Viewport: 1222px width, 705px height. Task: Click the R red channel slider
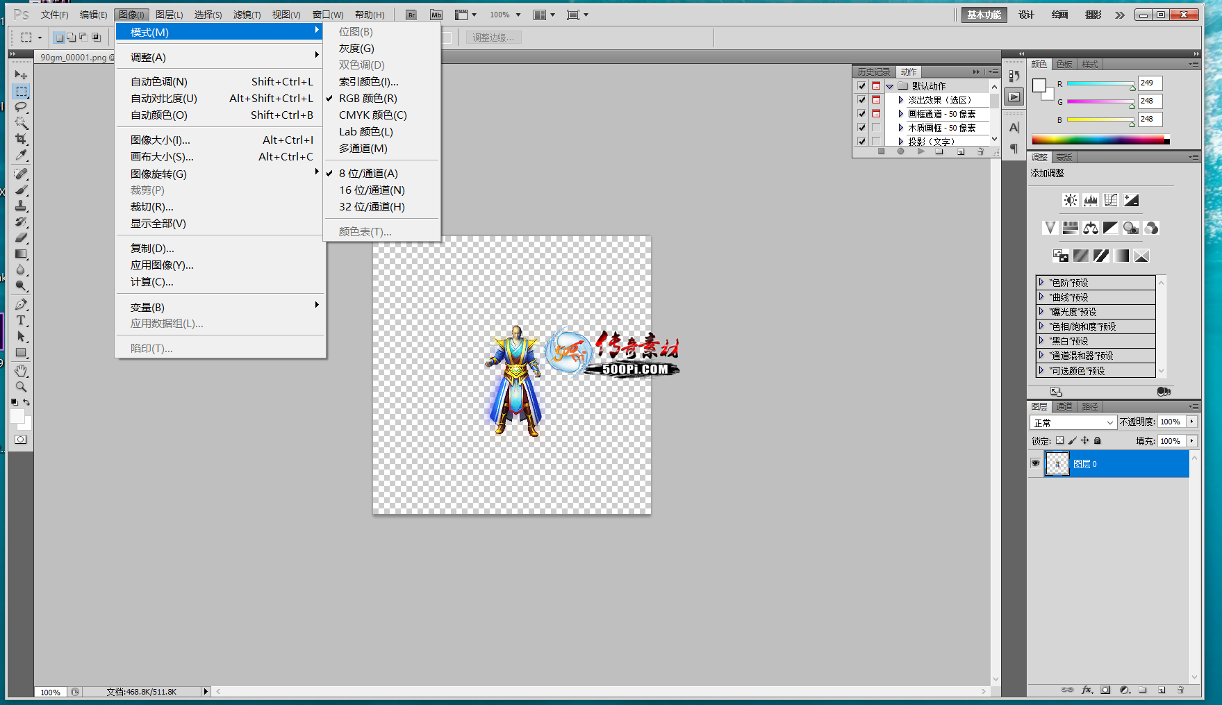click(x=1100, y=83)
